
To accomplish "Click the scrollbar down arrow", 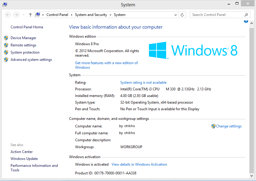I will (x=251, y=176).
